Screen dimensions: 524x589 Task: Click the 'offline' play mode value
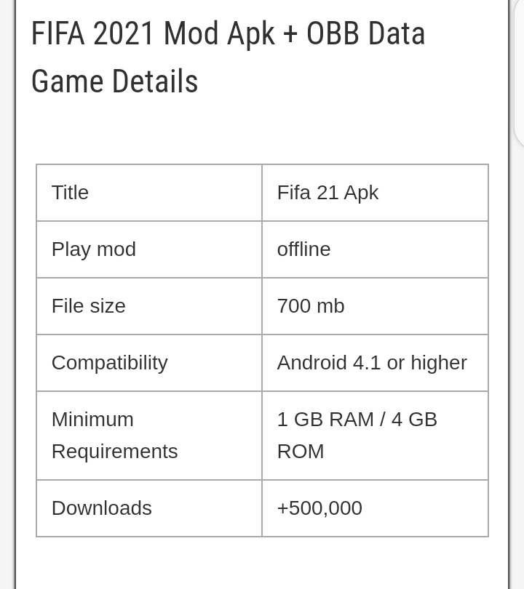(303, 249)
